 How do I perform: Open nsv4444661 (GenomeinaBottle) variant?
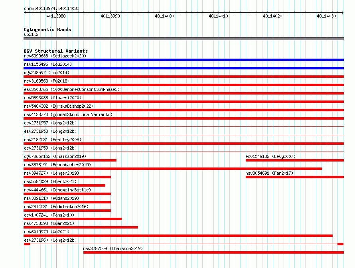(x=57, y=190)
